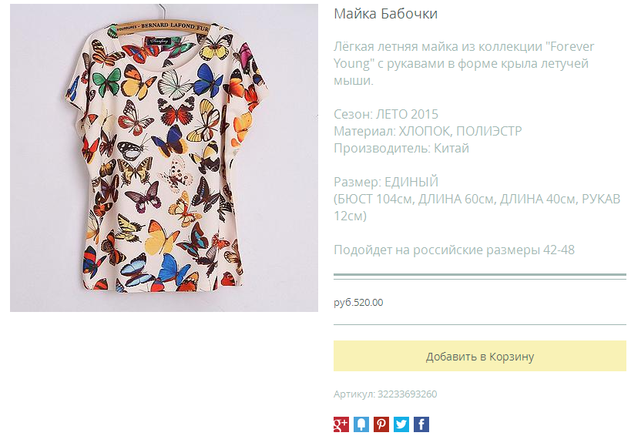The height and width of the screenshot is (446, 631).
Task: Click 'Добавить в Корзину' button
Action: coord(480,356)
